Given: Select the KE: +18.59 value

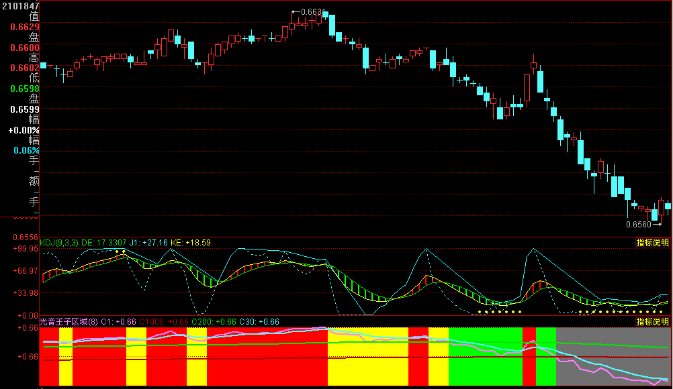Looking at the screenshot, I should (191, 243).
